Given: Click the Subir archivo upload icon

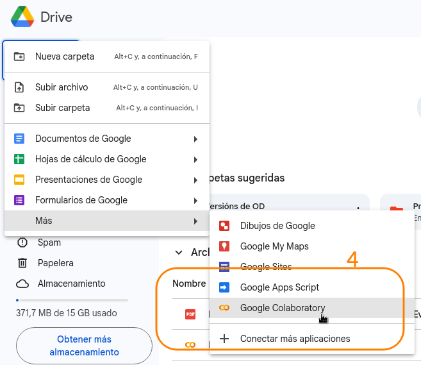Looking at the screenshot, I should point(19,87).
